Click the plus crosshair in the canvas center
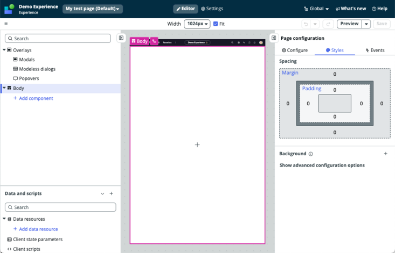The width and height of the screenshot is (395, 253). tap(197, 145)
